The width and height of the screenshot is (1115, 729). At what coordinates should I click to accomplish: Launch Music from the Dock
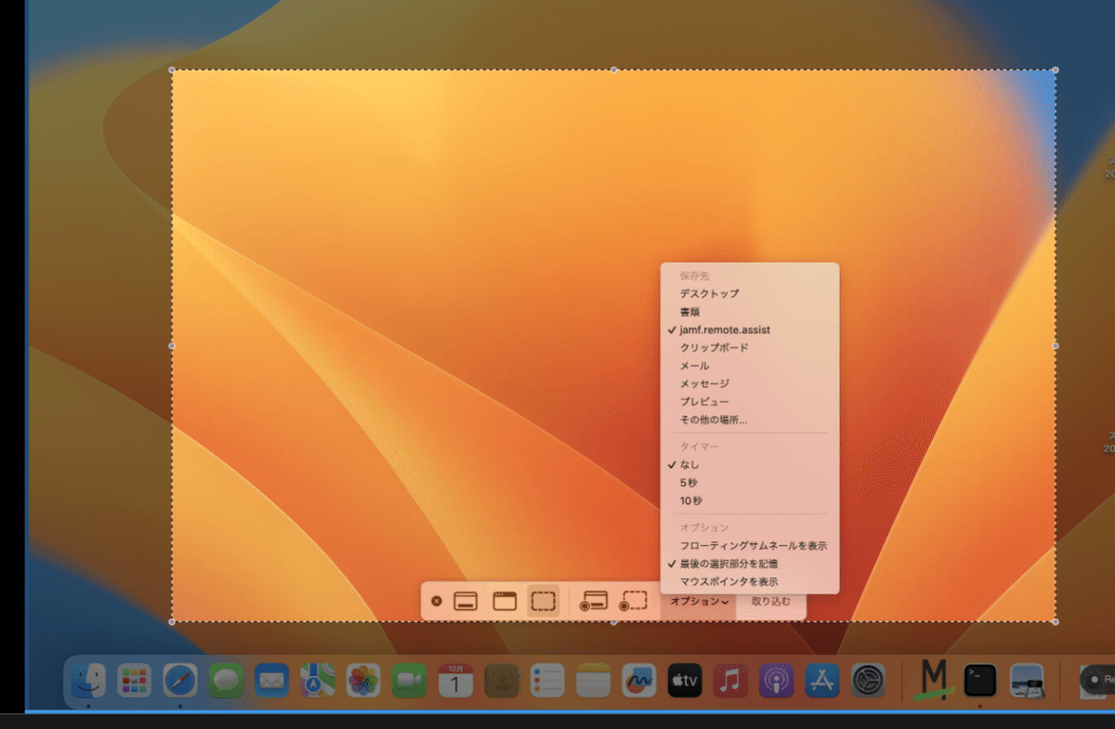point(730,681)
